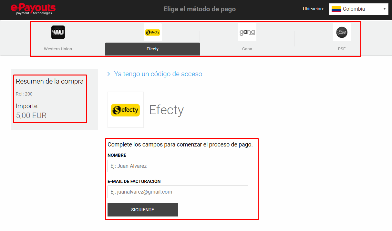
Task: Click the e-Payouts logo in header
Action: [33, 9]
